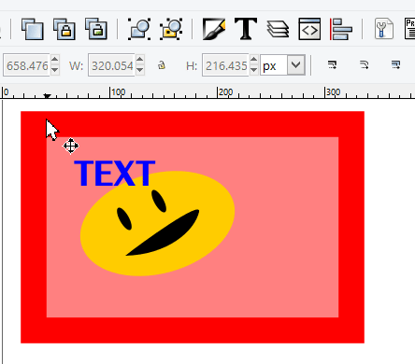Open Fill and Stroke dialog
Image resolution: width=415 pixels, height=364 pixels.
point(214,29)
